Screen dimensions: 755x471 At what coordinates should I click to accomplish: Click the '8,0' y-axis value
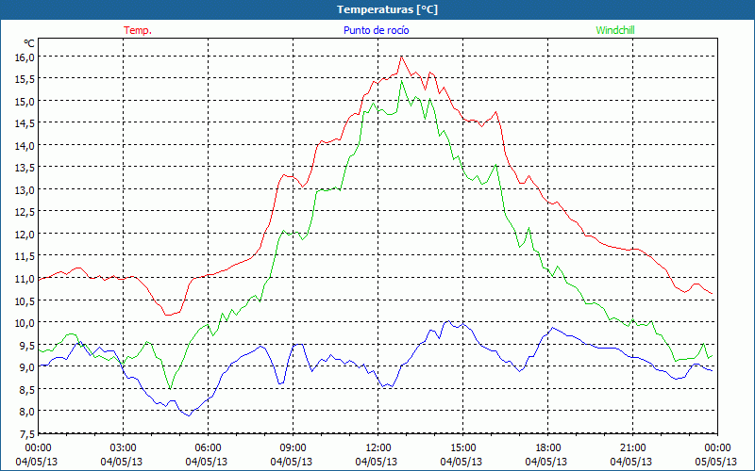pyautogui.click(x=27, y=412)
